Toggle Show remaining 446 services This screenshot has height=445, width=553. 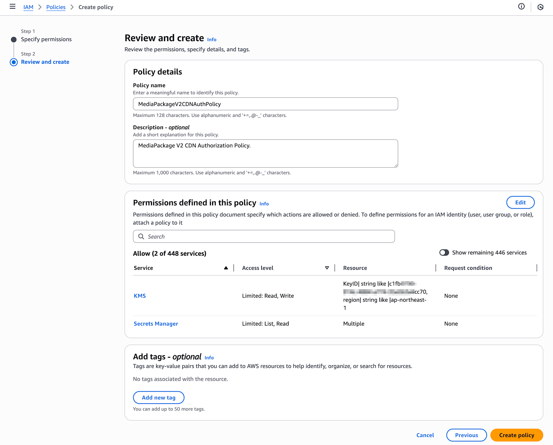[x=444, y=253]
